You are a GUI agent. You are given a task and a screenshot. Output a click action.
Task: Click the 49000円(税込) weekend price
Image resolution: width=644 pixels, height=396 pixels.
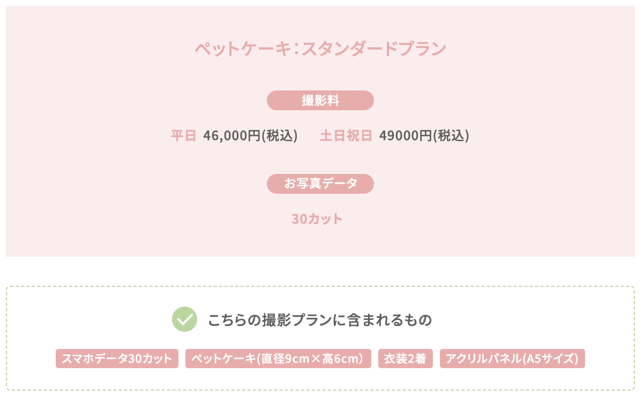pyautogui.click(x=424, y=136)
